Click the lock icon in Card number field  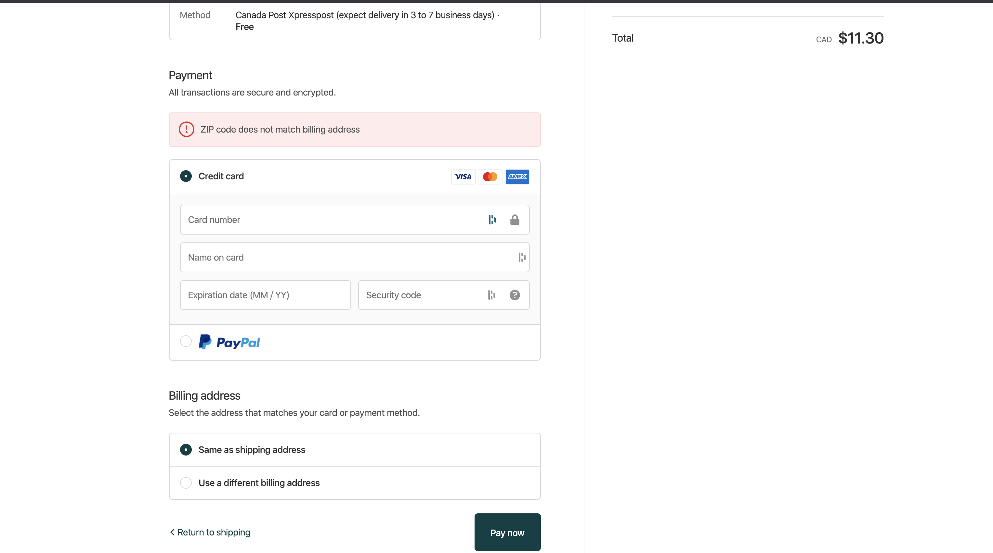tap(515, 220)
